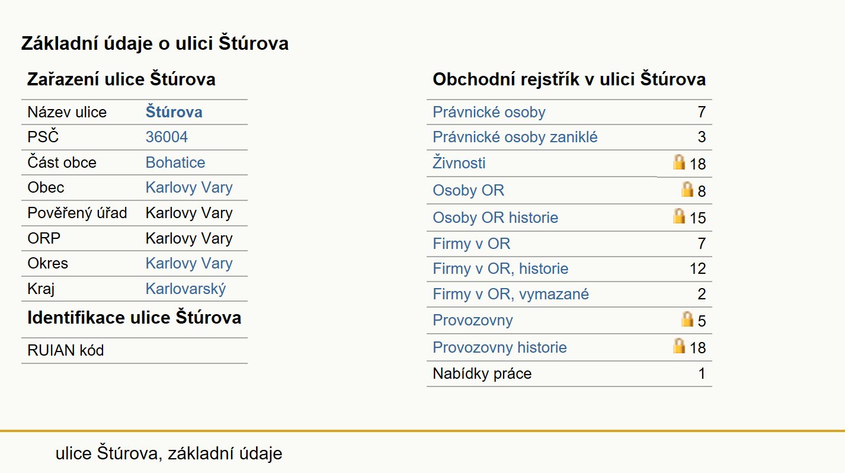Screen dimensions: 845x473
Task: Open Osoby OR historie link
Action: [495, 218]
